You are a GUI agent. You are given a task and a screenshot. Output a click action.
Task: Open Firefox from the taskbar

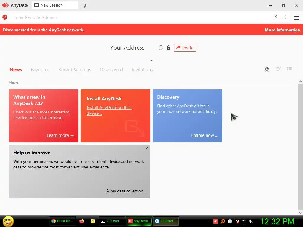click(x=82, y=221)
